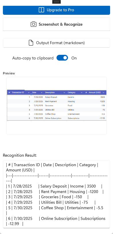
Task: Expand the Description column dropdown arrow
Action: [x=64, y=93]
